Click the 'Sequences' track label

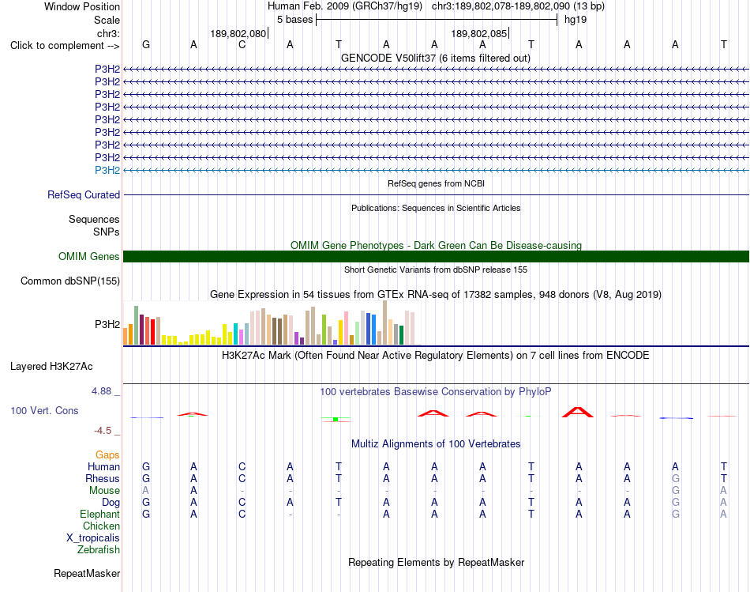pos(94,220)
